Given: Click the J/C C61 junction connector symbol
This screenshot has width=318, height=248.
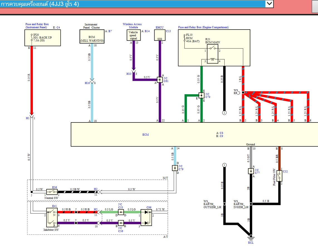Looking at the screenshot, I should pyautogui.click(x=159, y=80).
